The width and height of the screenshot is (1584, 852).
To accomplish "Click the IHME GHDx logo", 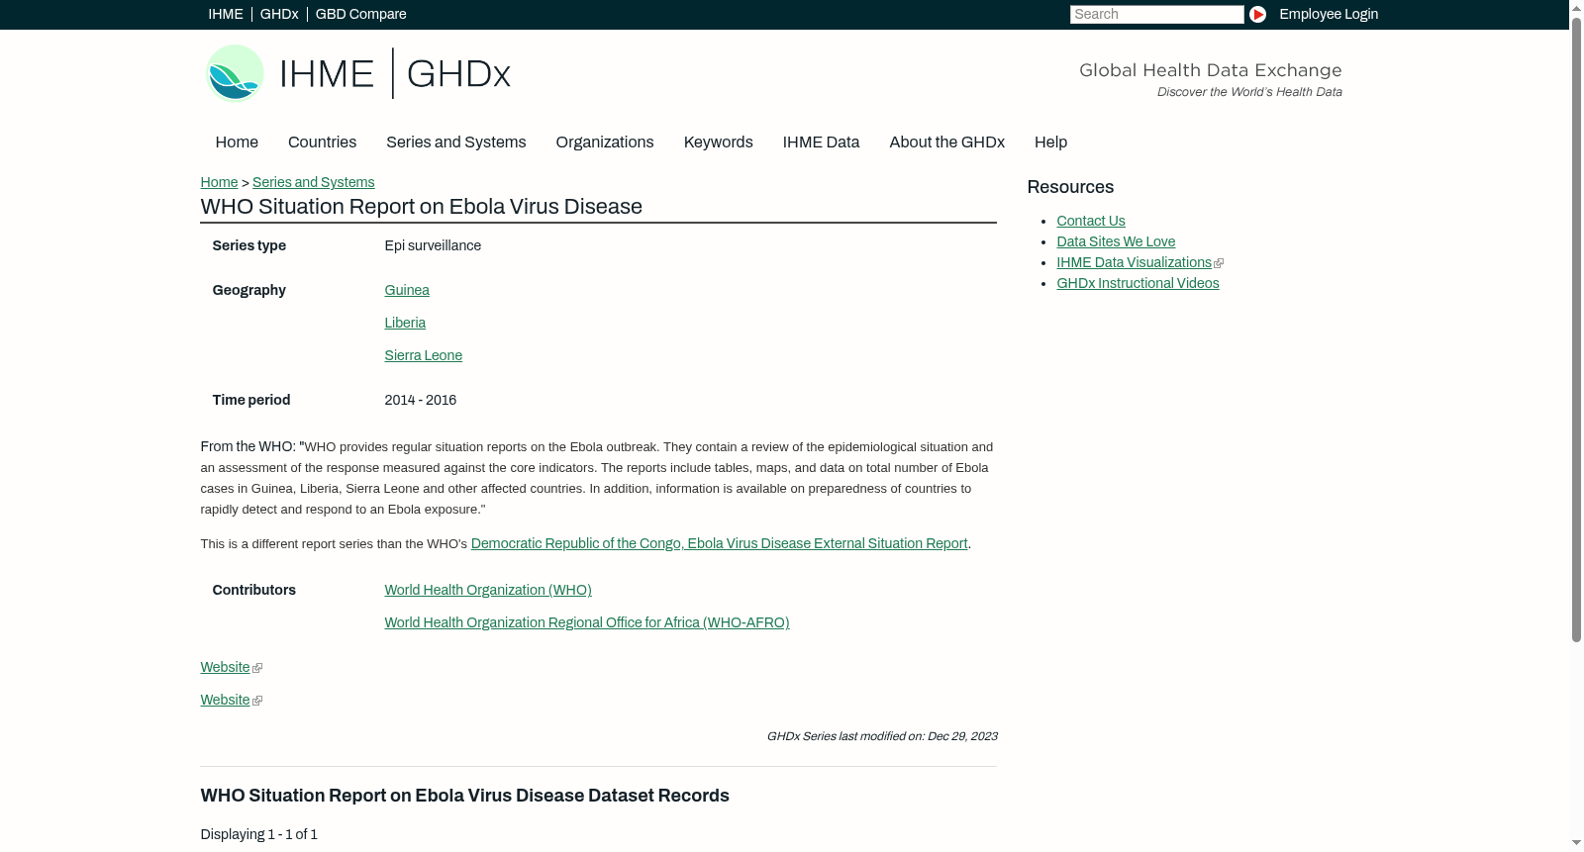I will point(357,73).
